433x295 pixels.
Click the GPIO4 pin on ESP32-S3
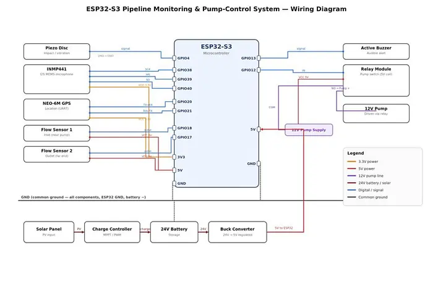pyautogui.click(x=174, y=58)
